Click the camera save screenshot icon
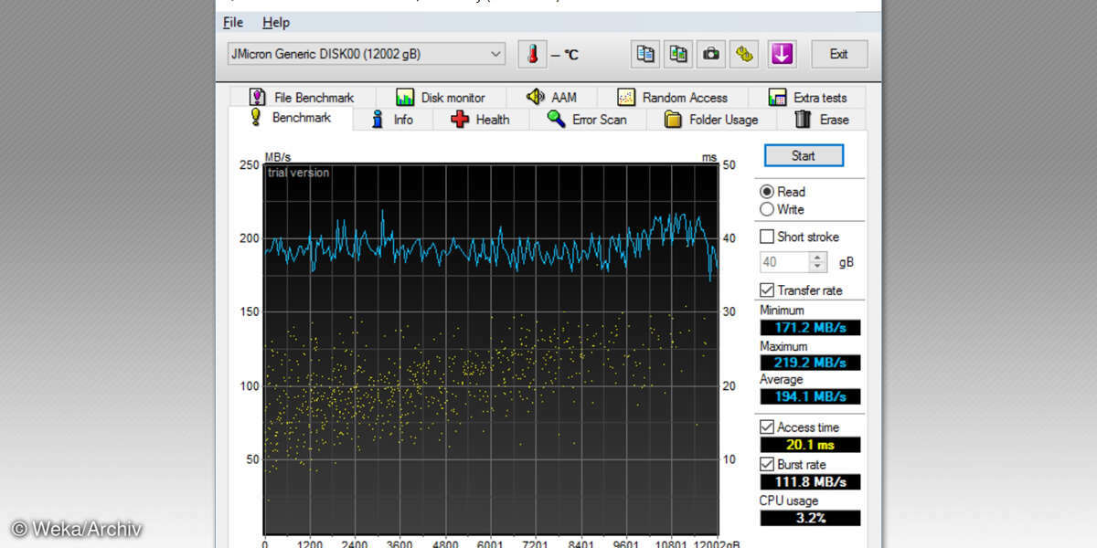Screen dimensions: 1097x548 pyautogui.click(x=710, y=55)
